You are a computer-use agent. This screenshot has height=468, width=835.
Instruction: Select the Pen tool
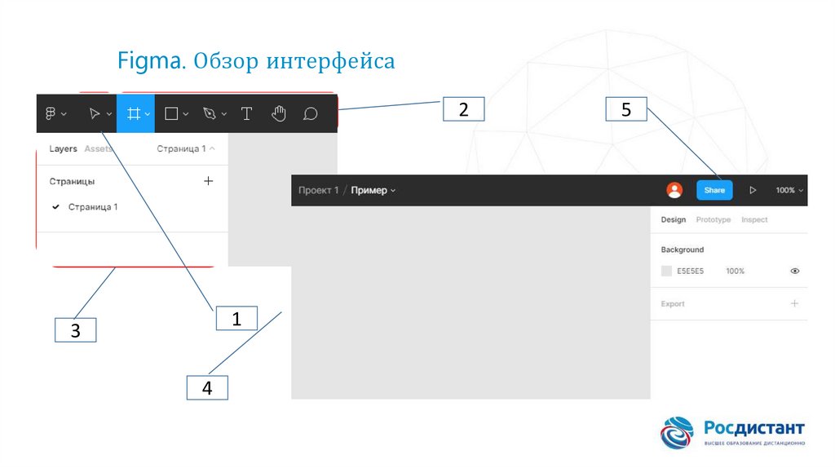210,113
